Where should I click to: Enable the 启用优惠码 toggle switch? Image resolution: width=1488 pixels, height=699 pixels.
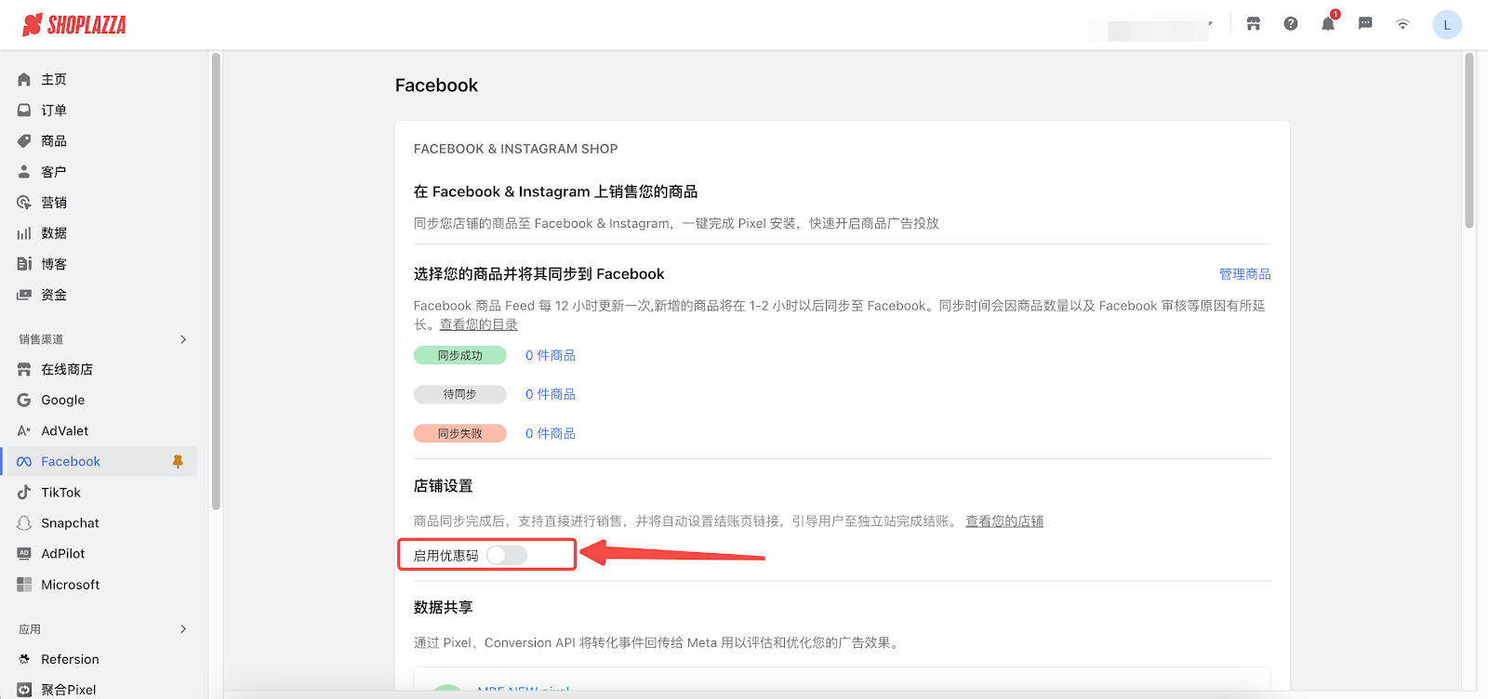[507, 556]
